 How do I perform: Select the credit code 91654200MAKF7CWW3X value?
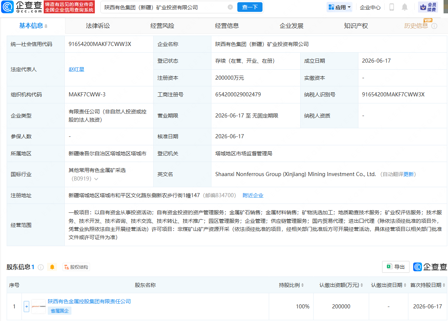coord(100,44)
